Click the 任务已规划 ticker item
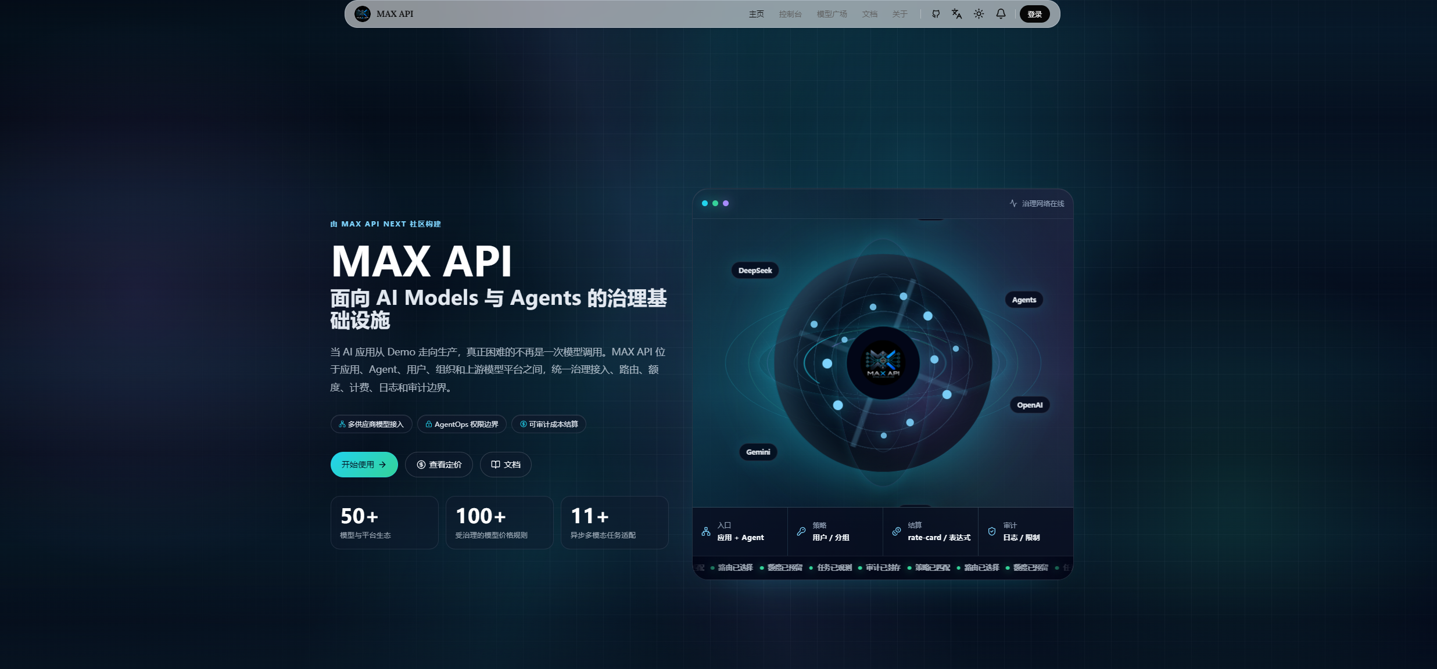The image size is (1437, 669). tap(831, 568)
